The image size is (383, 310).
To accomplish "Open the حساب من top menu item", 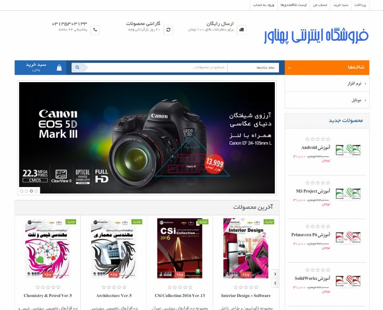I will tap(320, 5).
